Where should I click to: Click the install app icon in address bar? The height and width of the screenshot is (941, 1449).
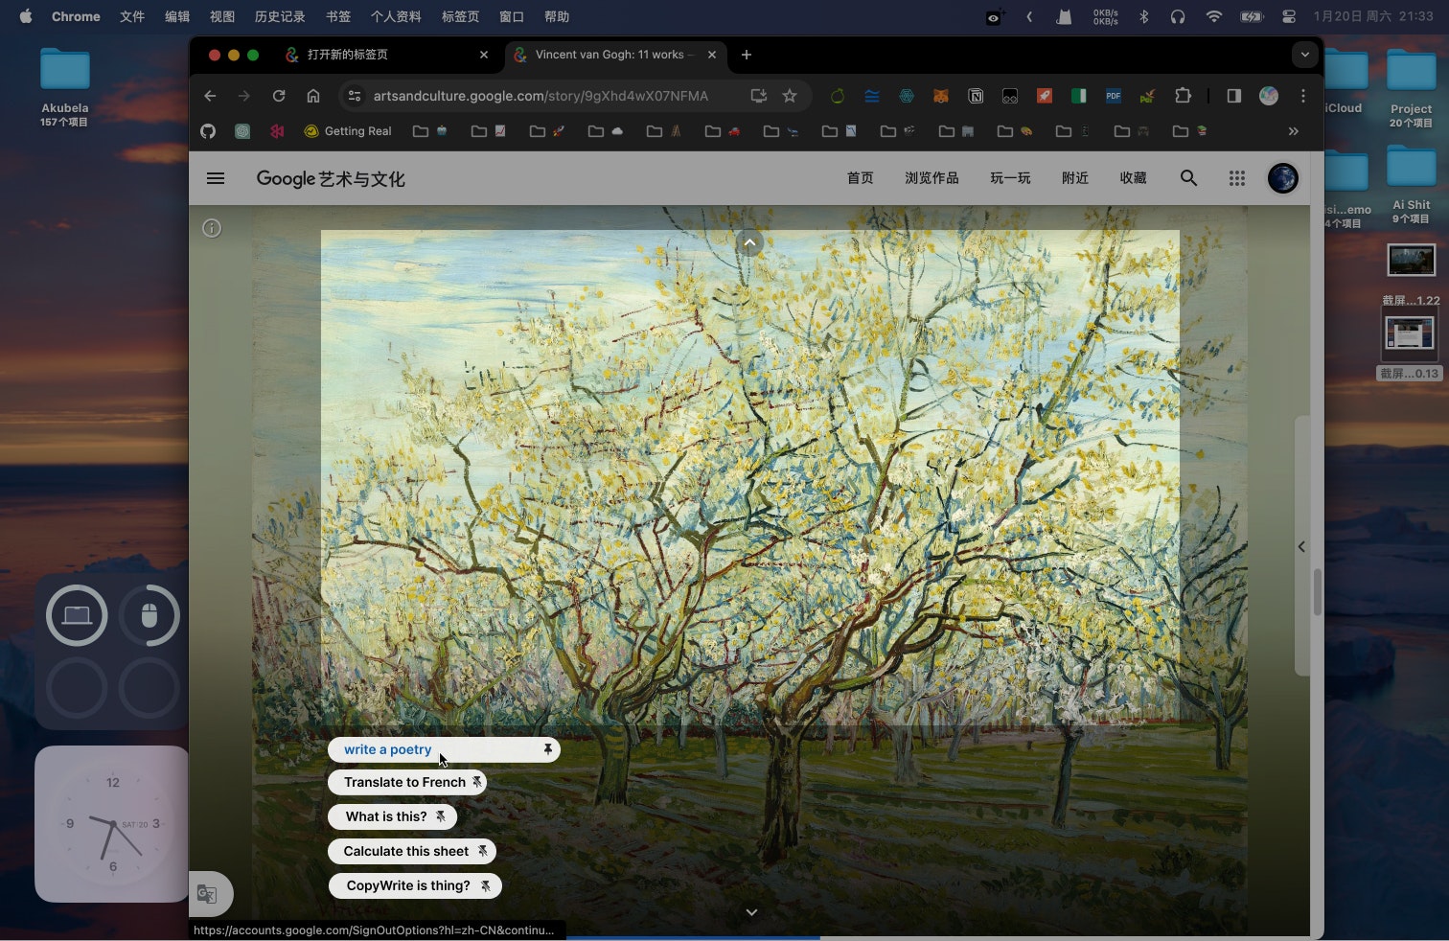[759, 96]
